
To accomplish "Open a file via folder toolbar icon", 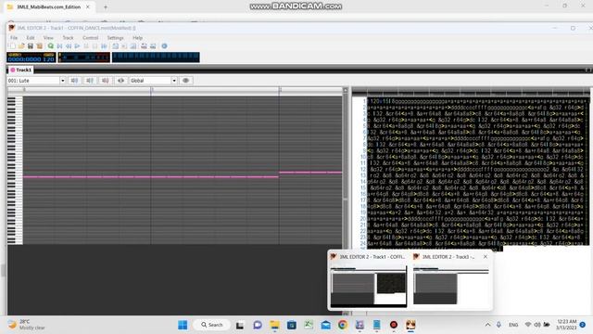I will pyautogui.click(x=21, y=46).
